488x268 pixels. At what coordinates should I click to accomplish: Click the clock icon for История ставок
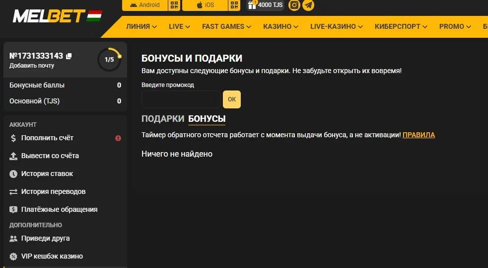click(x=13, y=174)
